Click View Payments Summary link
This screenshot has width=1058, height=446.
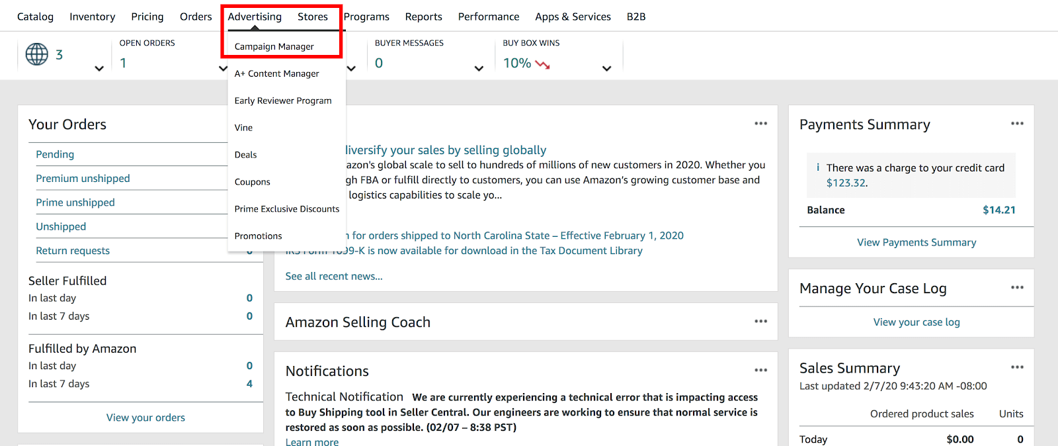point(916,242)
